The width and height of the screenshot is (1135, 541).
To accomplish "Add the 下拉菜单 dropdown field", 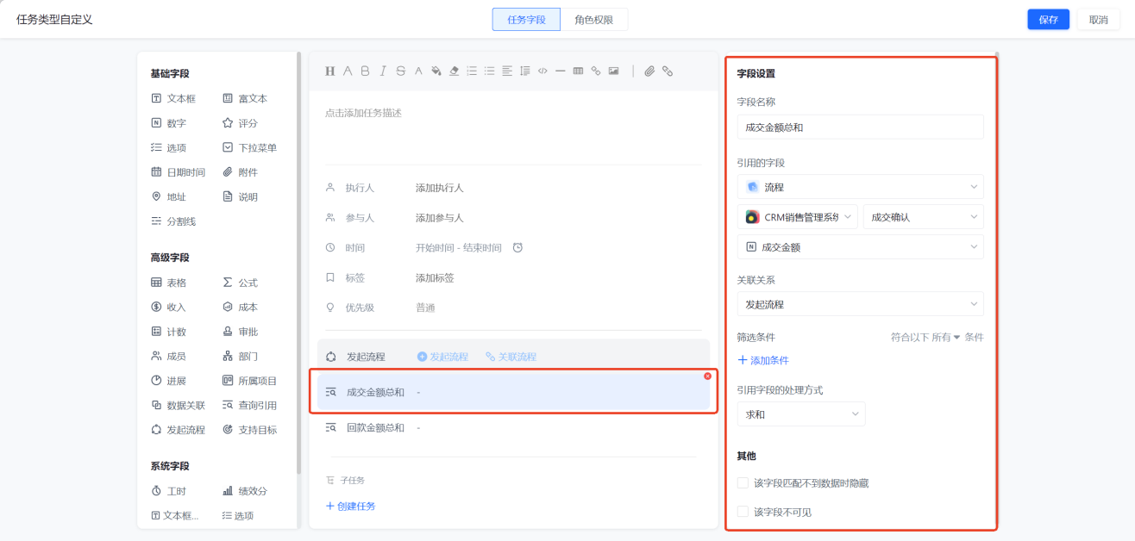I will (x=250, y=148).
